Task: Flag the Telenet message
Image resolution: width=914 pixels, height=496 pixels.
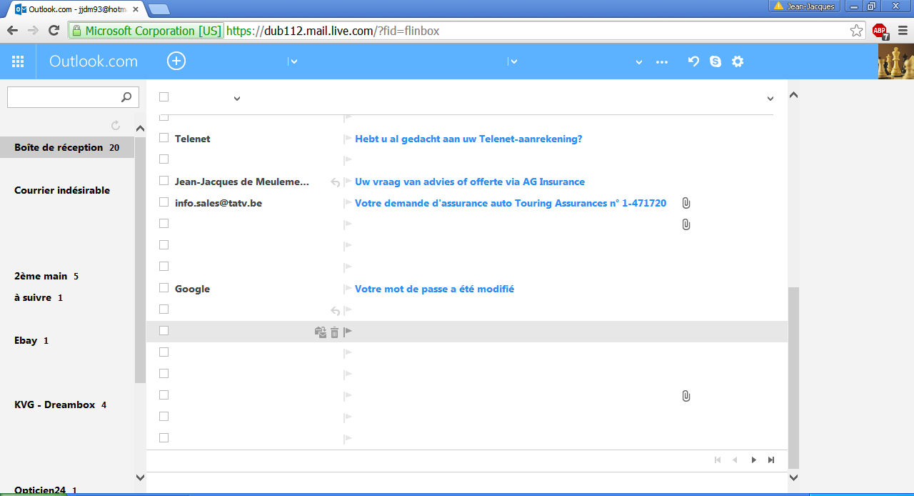Action: [x=348, y=139]
